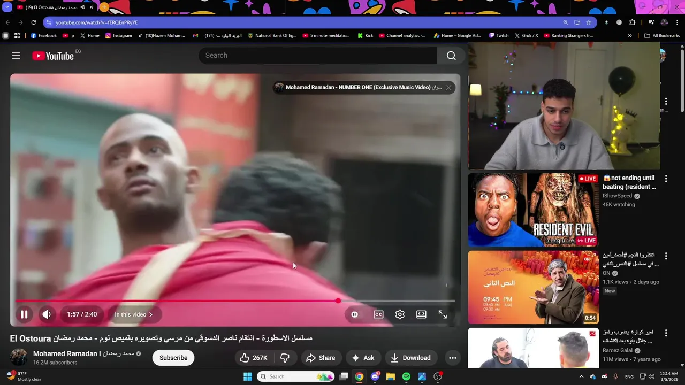Open Ramez Galal video thumbnail
Image resolution: width=685 pixels, height=385 pixels.
coord(533,348)
